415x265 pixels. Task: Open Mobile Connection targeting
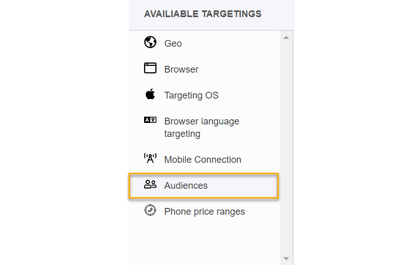(203, 160)
